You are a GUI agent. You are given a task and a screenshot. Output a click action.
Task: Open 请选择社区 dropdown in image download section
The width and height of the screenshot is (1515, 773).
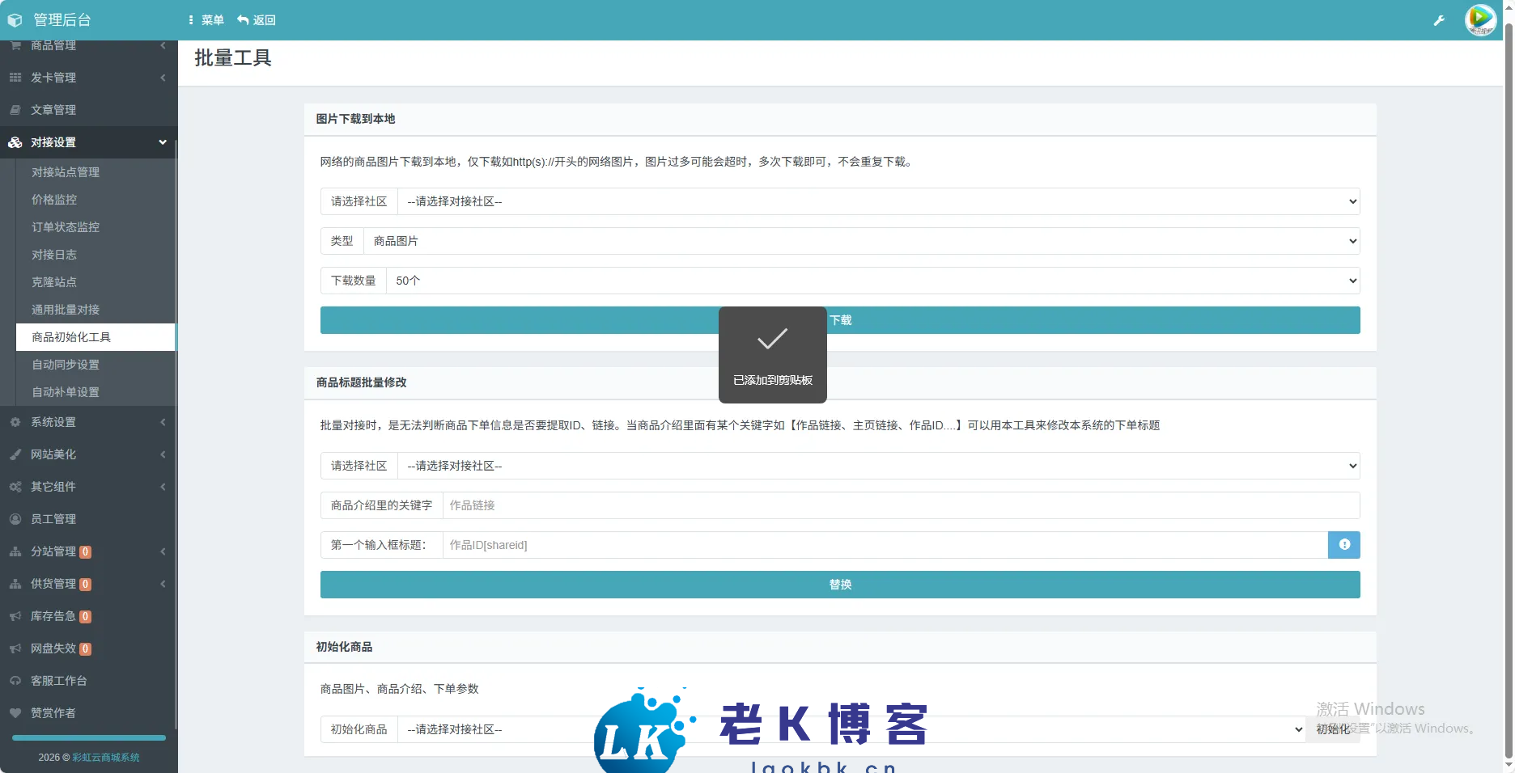pos(878,201)
